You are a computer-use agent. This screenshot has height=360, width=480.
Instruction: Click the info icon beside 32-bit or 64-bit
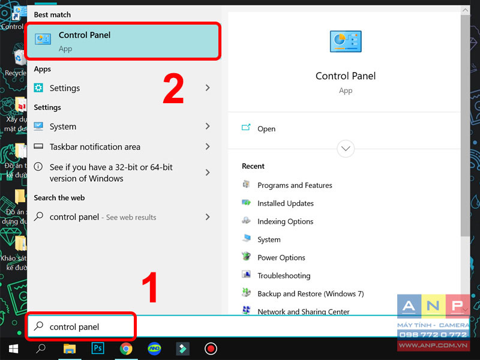point(38,167)
